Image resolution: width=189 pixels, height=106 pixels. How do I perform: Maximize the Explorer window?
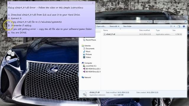tap(179, 17)
